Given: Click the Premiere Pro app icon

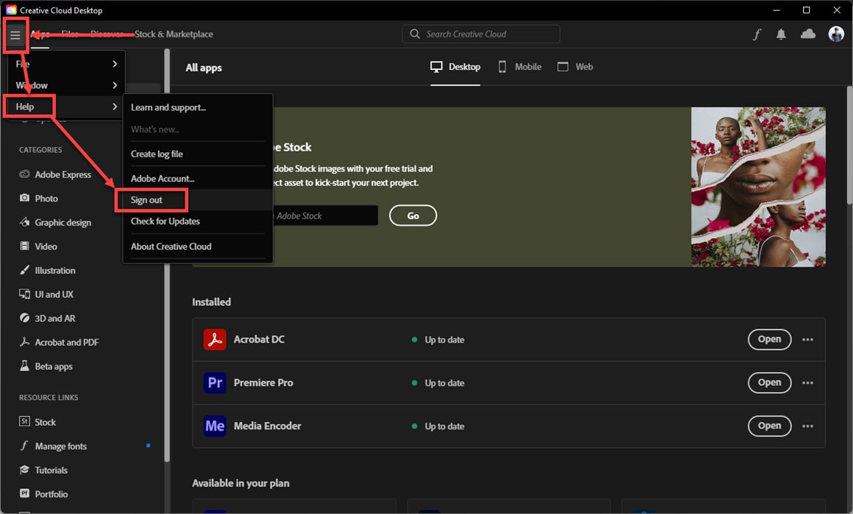Looking at the screenshot, I should tap(215, 383).
